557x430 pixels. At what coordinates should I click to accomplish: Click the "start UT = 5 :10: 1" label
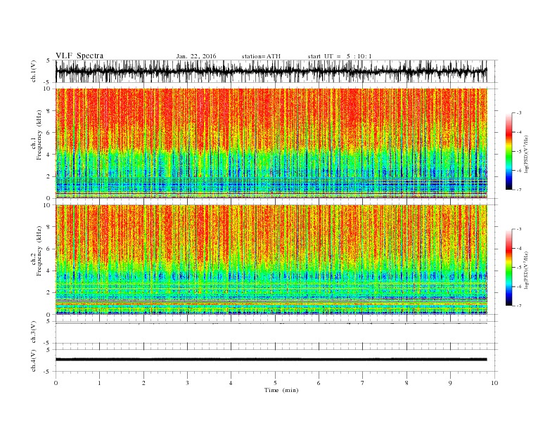click(x=340, y=56)
